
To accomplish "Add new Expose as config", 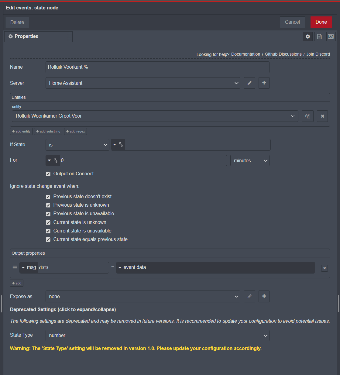I will tap(264, 296).
